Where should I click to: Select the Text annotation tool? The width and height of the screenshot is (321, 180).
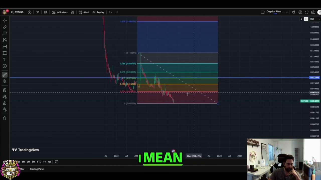[5, 59]
